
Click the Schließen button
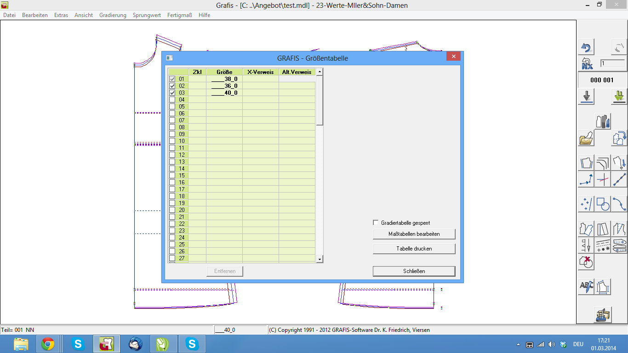click(414, 271)
